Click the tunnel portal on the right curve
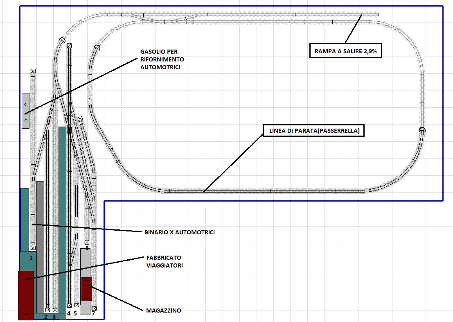The image size is (453, 322). [422, 130]
